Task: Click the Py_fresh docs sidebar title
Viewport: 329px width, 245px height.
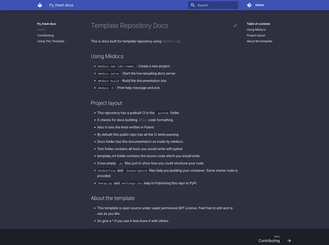Action: 46,24
